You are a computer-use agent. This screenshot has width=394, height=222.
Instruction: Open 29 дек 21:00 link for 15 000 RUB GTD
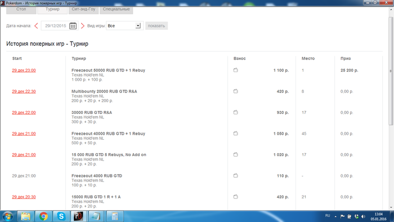pyautogui.click(x=24, y=155)
